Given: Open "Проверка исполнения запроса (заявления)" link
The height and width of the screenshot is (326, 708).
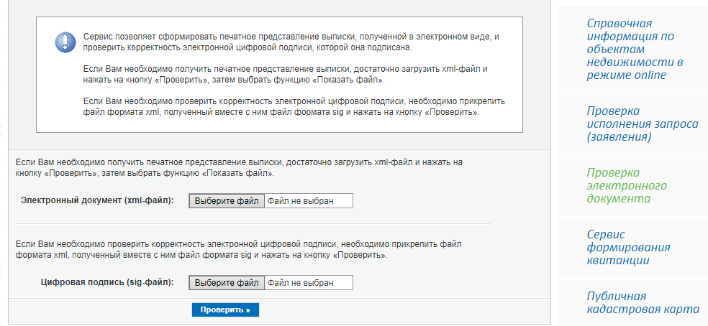Looking at the screenshot, I should coord(642,124).
